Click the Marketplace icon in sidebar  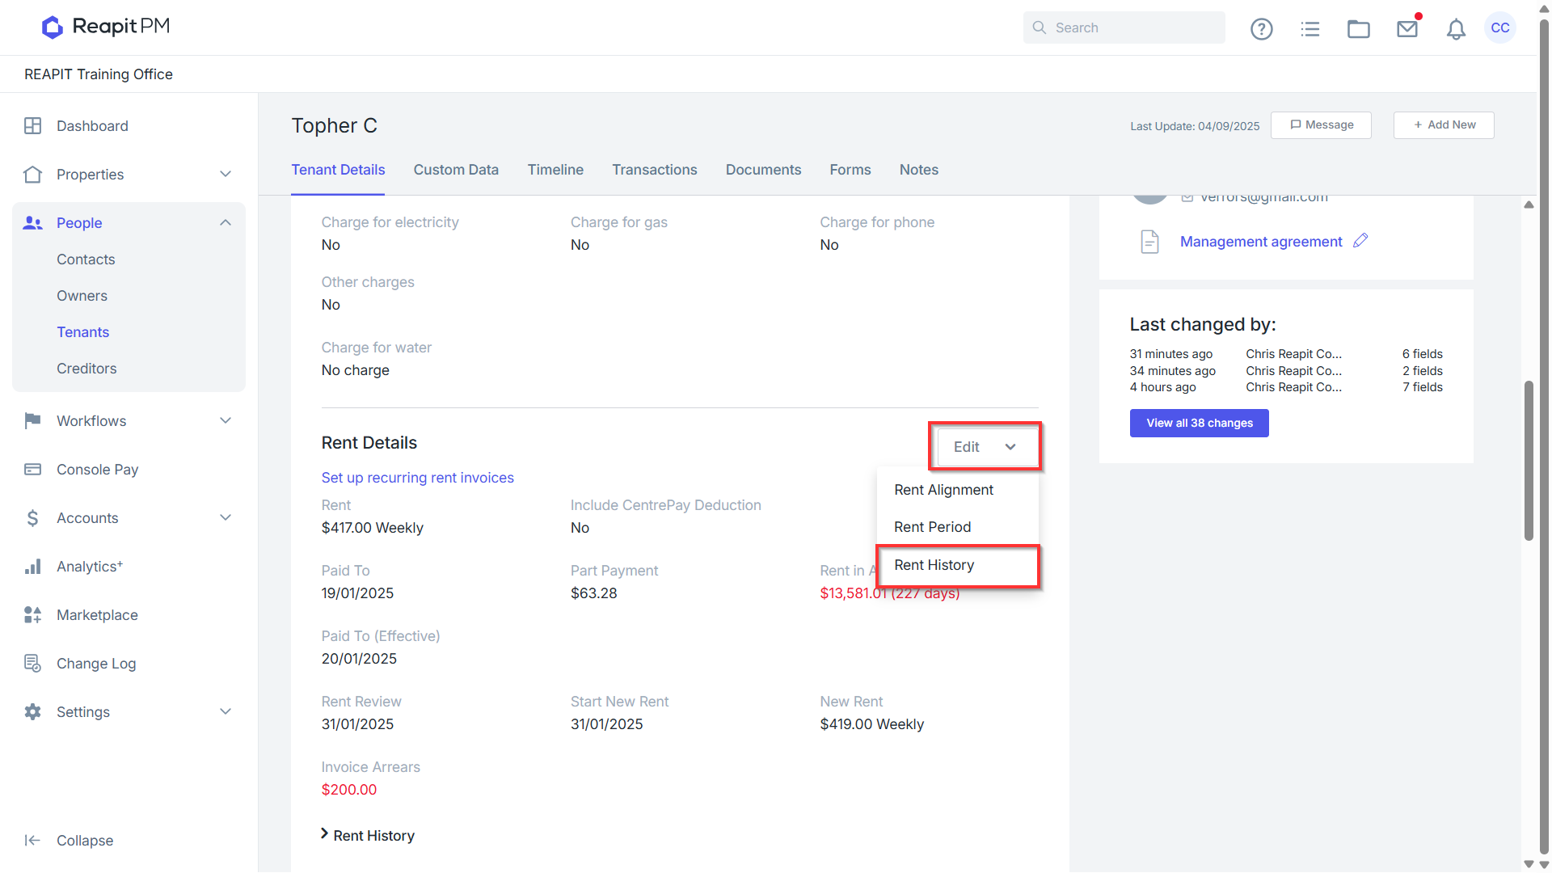32,615
